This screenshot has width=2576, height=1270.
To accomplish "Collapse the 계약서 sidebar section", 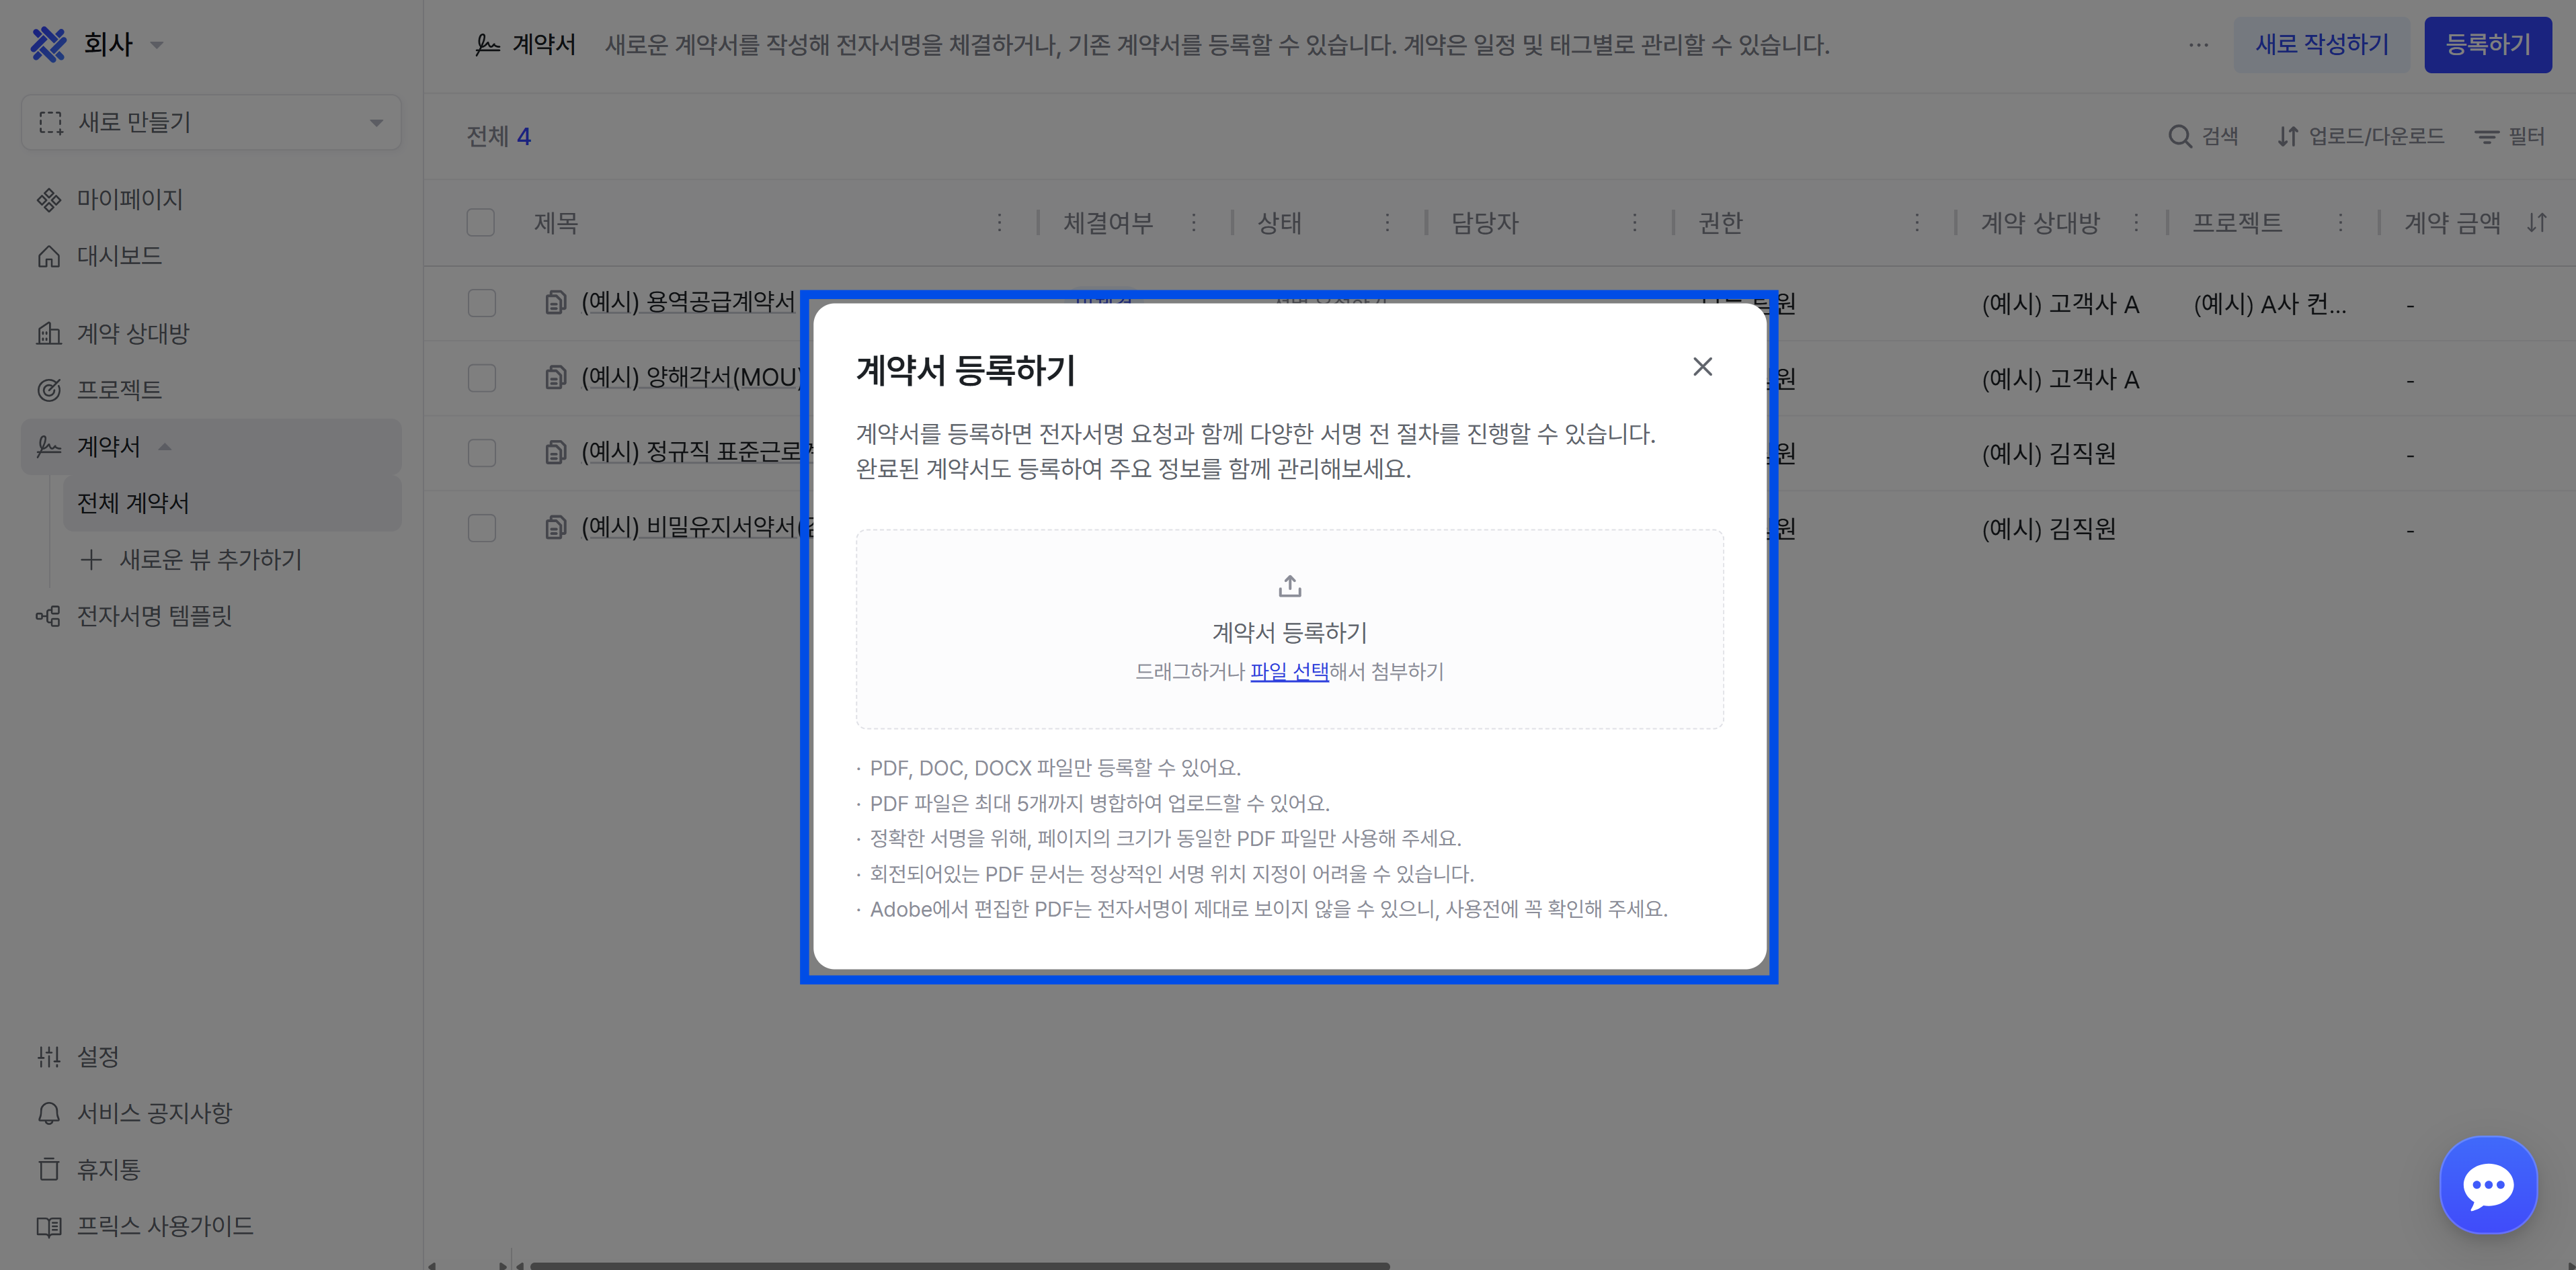I will tap(165, 447).
